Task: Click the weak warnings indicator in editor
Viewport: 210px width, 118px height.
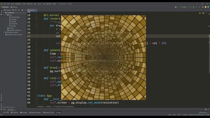Action: coord(203,13)
